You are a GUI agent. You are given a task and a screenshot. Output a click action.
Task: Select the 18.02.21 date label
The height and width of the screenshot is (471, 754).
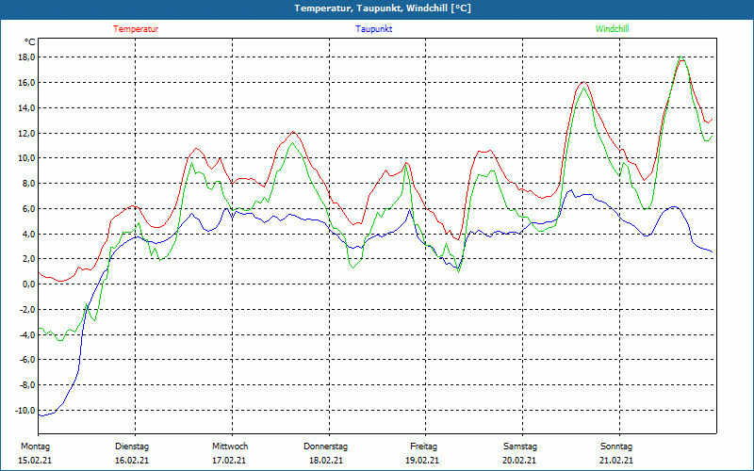(326, 461)
